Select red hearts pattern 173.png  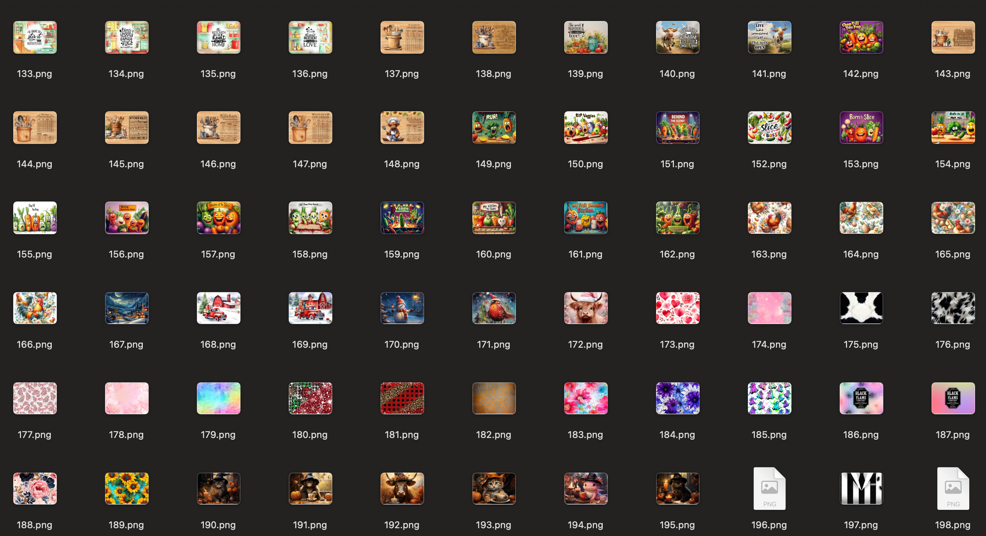[677, 308]
